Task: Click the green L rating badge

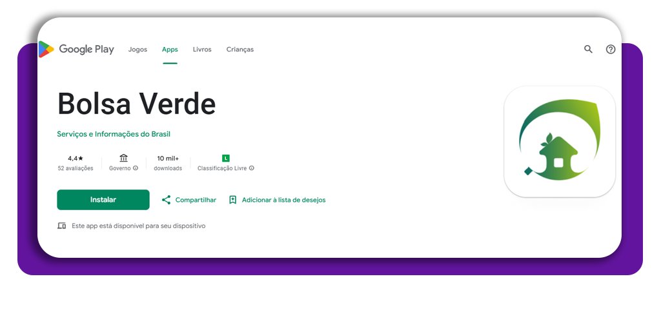Action: [225, 158]
